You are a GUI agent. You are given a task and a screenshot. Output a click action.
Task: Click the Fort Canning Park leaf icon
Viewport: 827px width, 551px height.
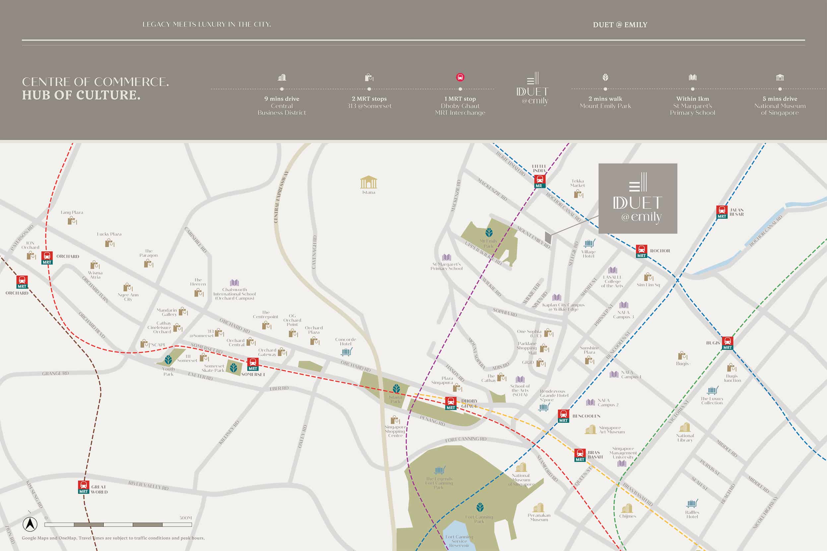click(x=480, y=507)
